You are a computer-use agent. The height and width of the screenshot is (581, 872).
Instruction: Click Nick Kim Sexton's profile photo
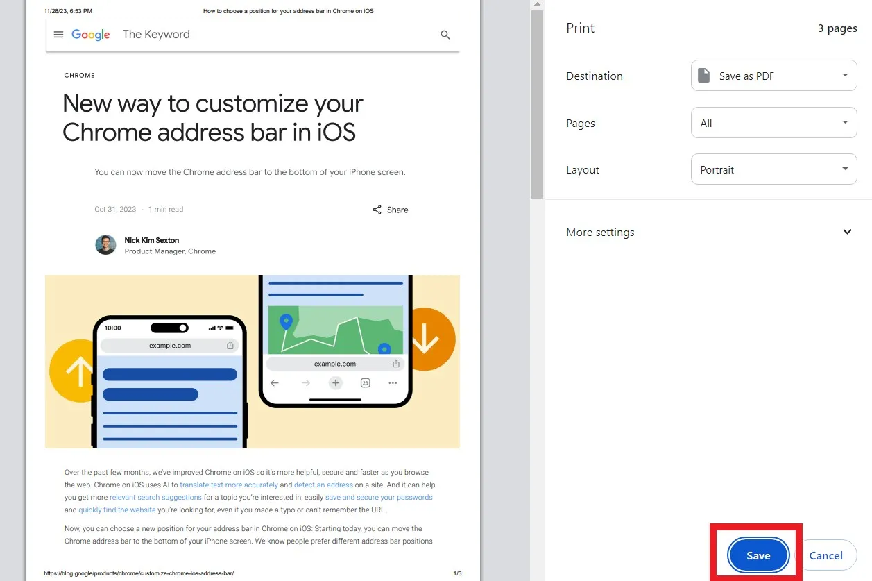105,245
